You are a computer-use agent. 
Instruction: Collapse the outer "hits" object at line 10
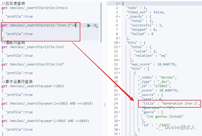[120, 43]
